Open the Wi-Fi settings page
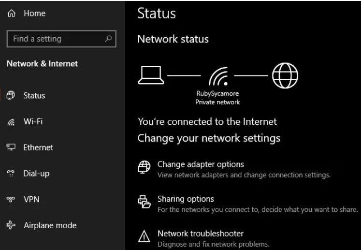Screen dimensions: 361x250 tap(33, 121)
